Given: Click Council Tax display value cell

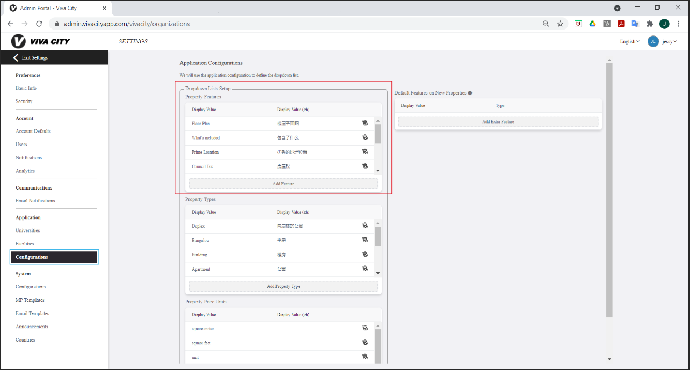Looking at the screenshot, I should tap(202, 166).
